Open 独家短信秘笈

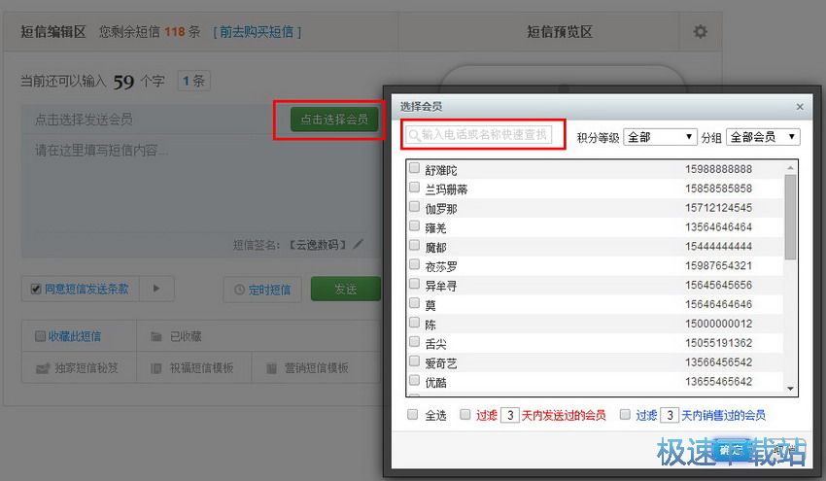coord(77,368)
